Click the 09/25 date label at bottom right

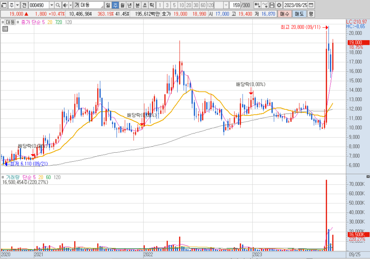click(x=354, y=254)
